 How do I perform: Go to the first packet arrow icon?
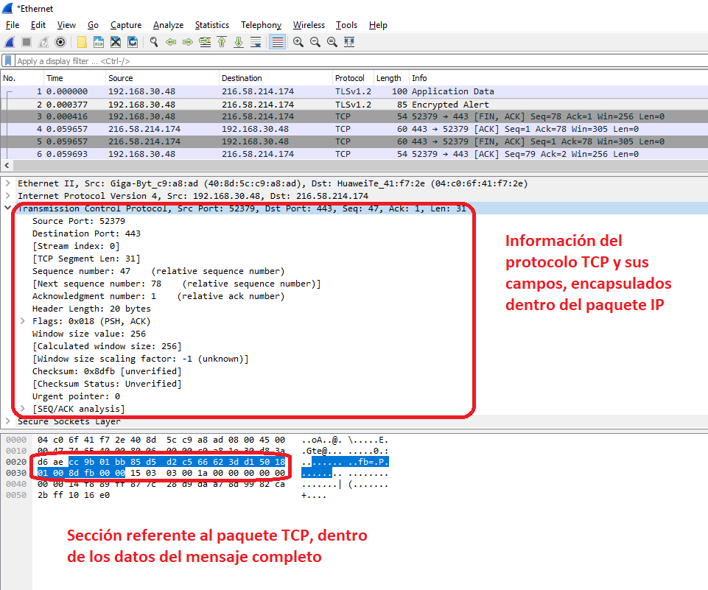[x=222, y=42]
